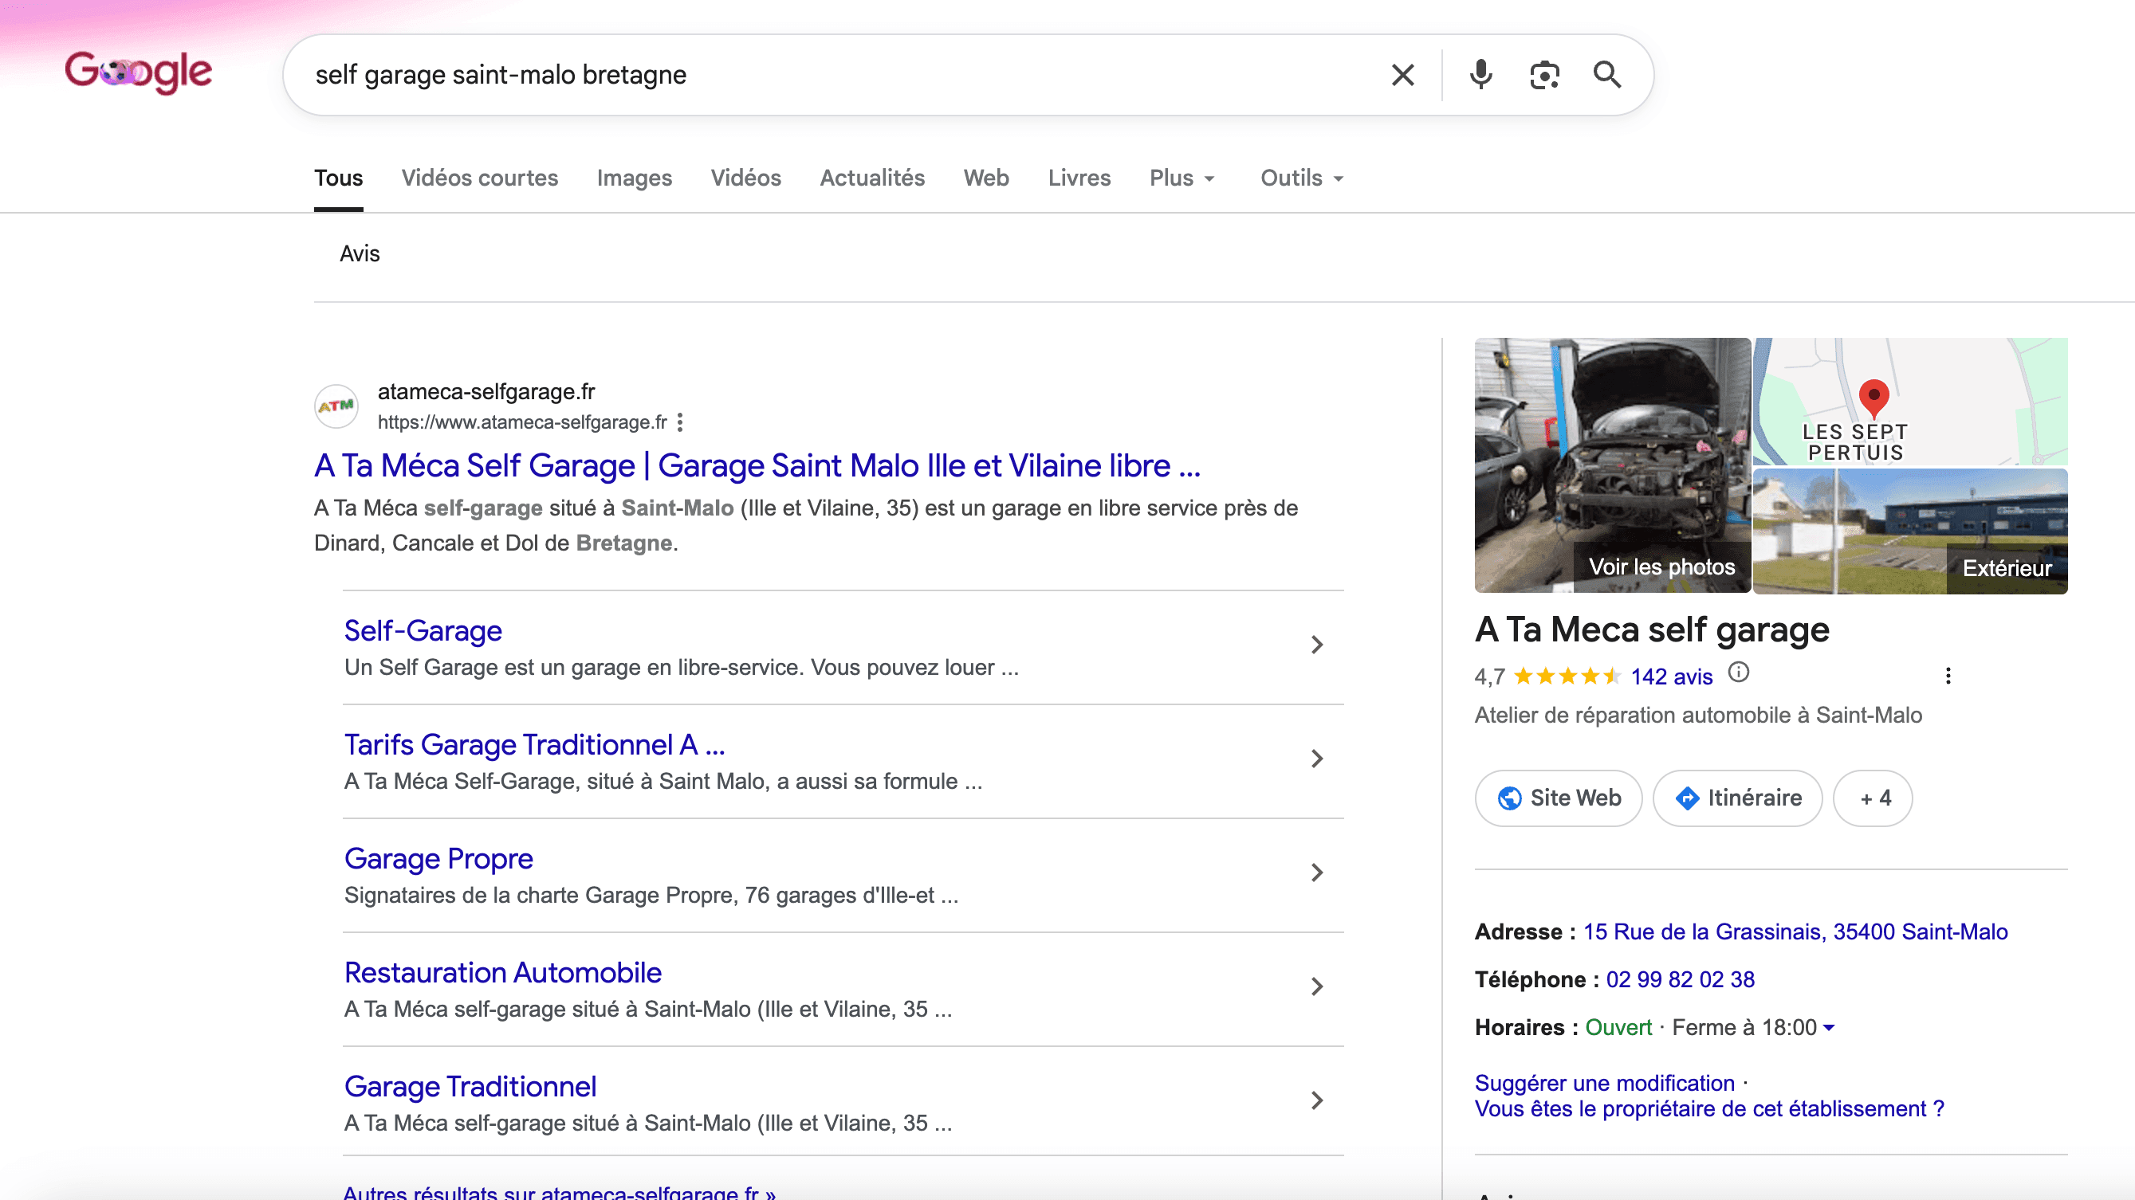Click the 4,7 star rating row
This screenshot has width=2135, height=1200.
1547,676
